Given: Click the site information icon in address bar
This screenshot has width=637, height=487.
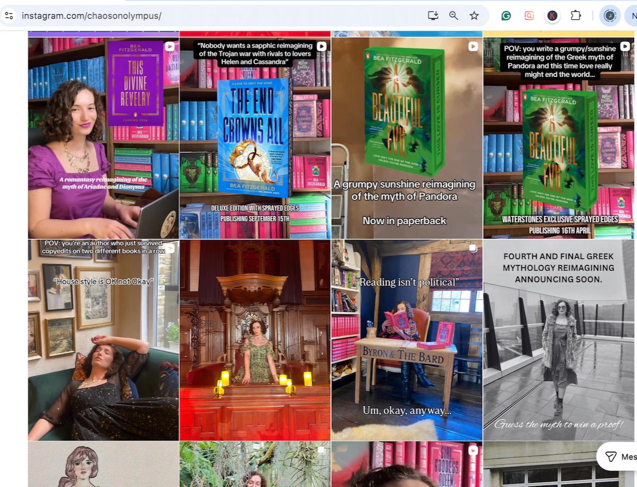Looking at the screenshot, I should pos(8,15).
